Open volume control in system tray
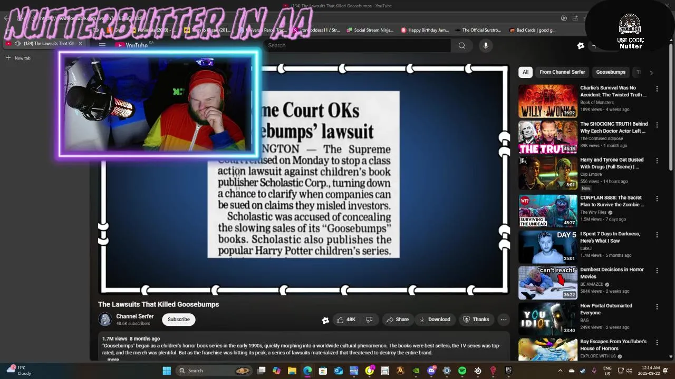The image size is (675, 379). 629,371
